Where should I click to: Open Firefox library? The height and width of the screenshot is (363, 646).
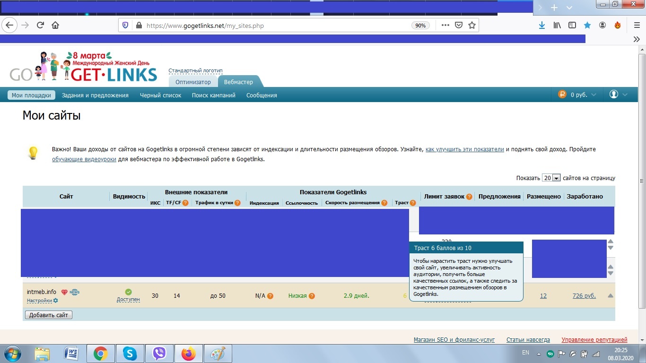(557, 26)
